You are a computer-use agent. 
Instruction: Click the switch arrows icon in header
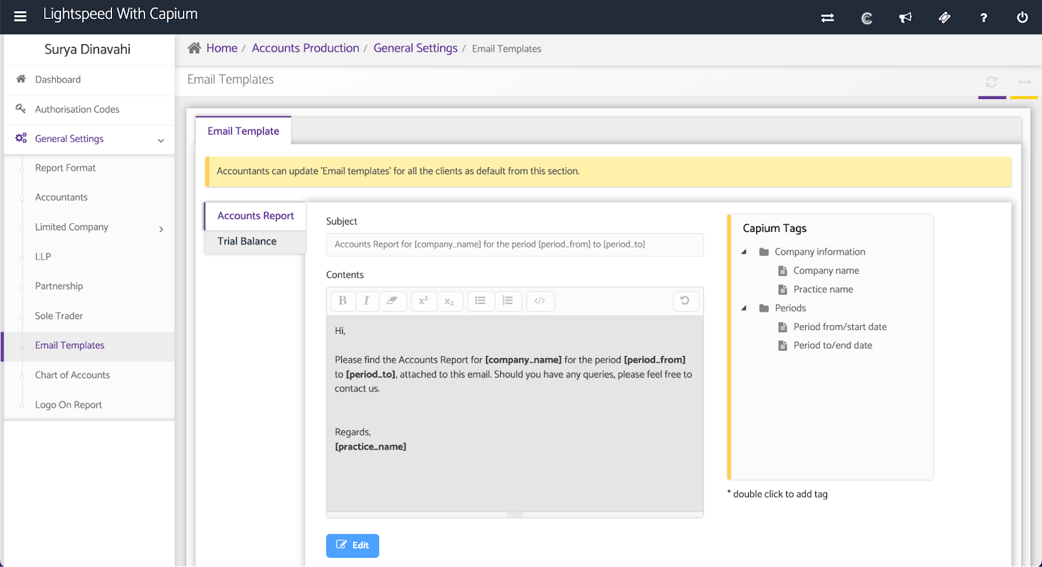coord(828,18)
